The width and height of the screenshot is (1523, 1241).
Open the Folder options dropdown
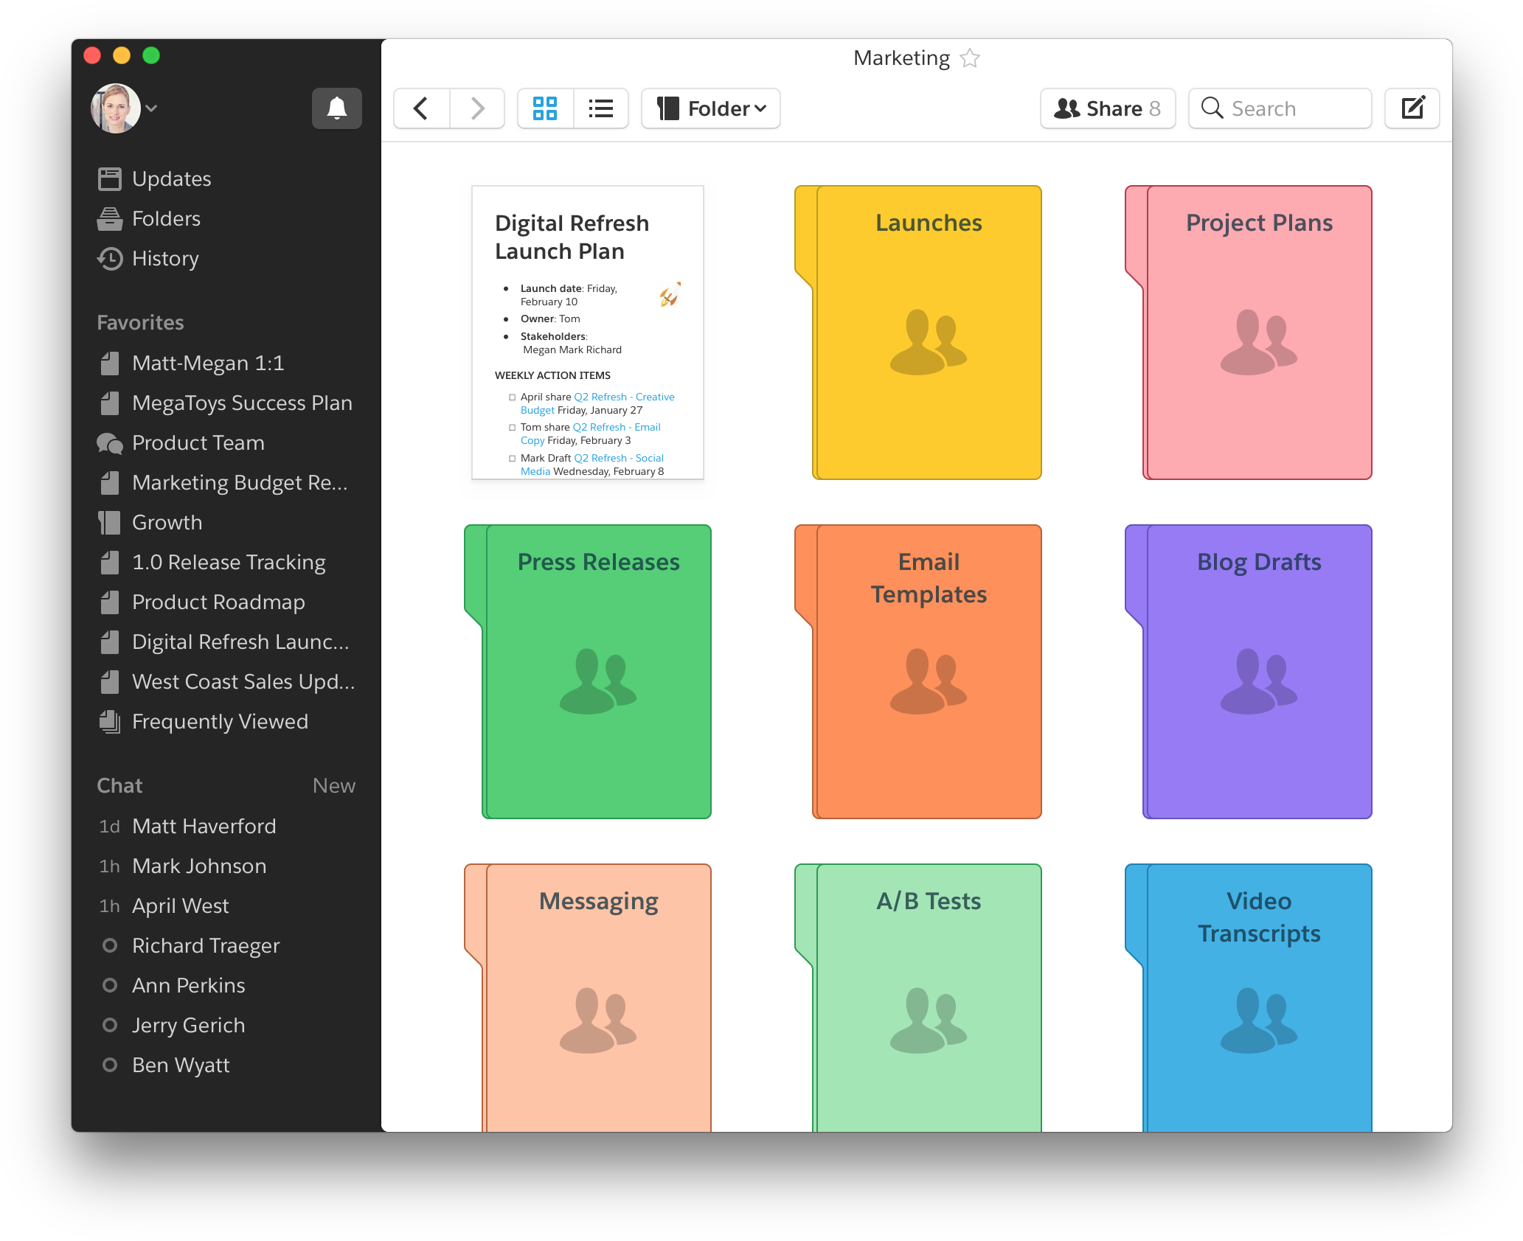(710, 108)
